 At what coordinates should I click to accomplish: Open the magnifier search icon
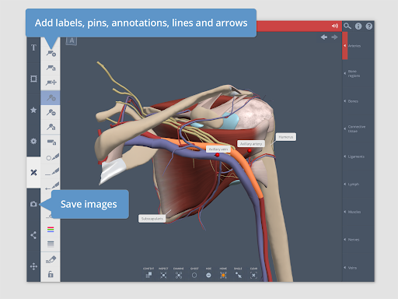pos(347,26)
